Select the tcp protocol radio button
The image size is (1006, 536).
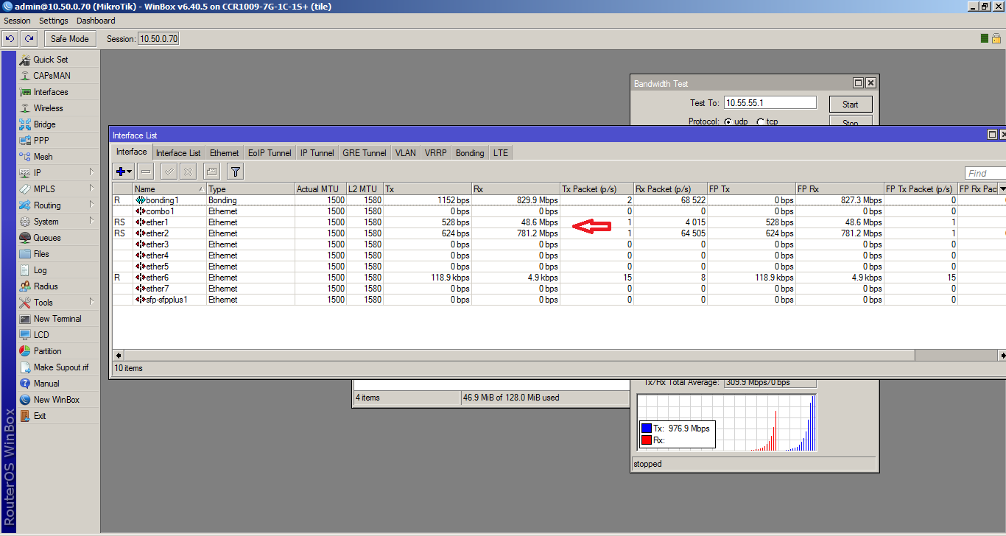tap(760, 122)
